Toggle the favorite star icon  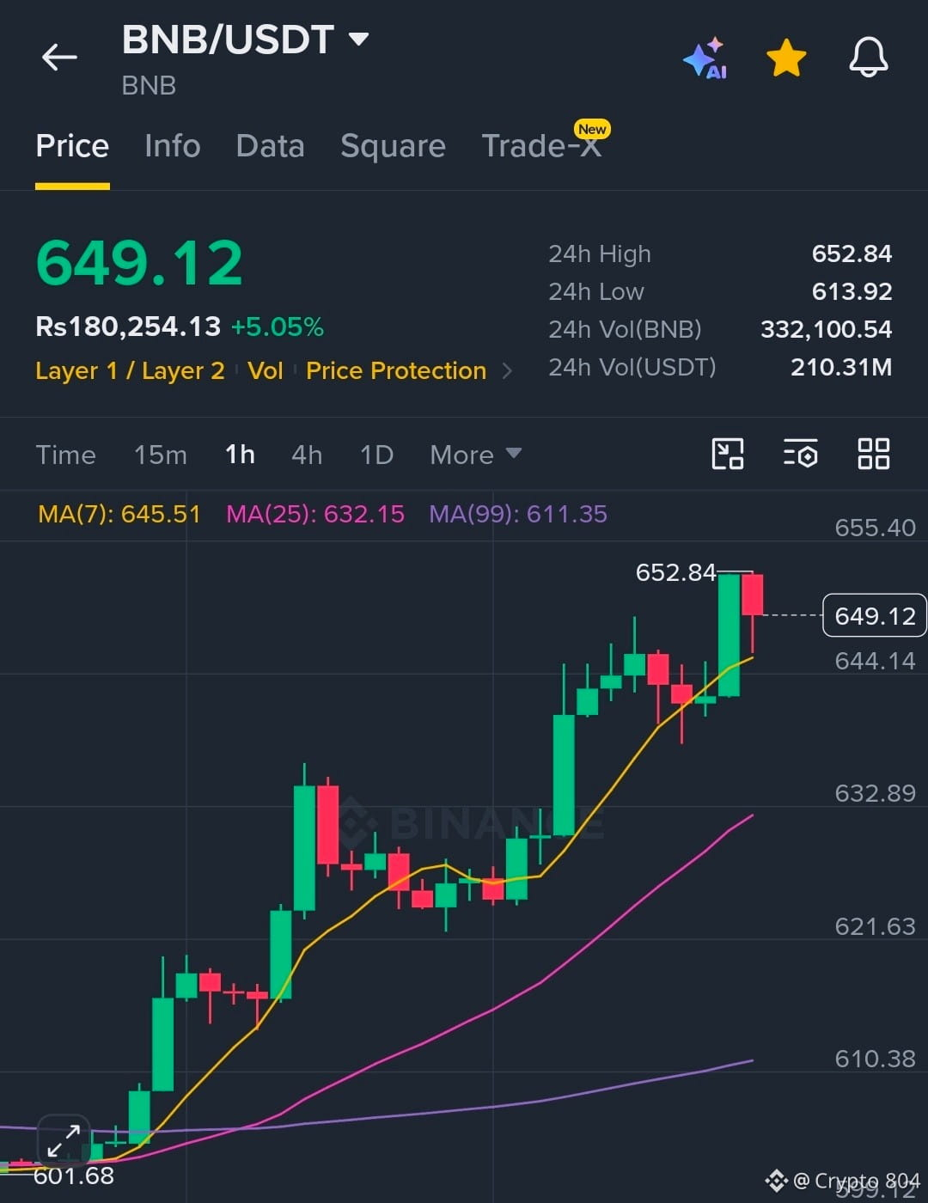coord(786,58)
